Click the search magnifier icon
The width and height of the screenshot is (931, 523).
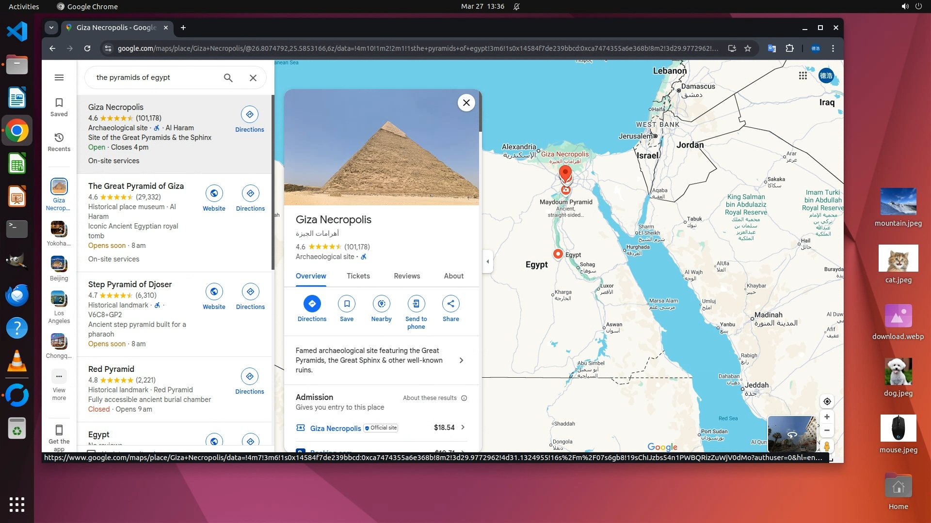click(x=228, y=77)
